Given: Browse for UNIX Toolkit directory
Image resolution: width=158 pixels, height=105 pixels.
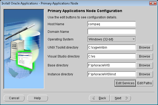Looking at the screenshot, I should (145, 48).
